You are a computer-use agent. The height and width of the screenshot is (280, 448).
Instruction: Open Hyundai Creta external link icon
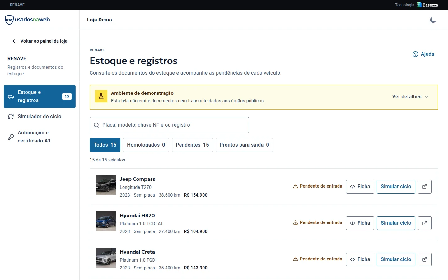coord(425,259)
